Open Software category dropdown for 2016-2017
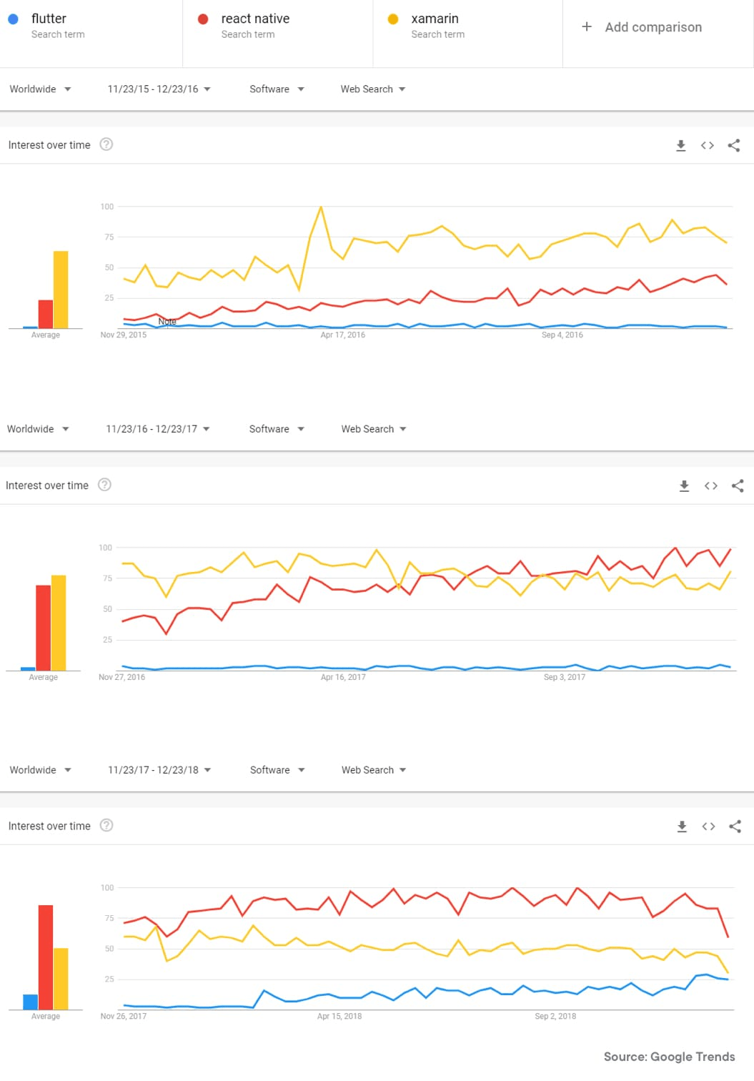The height and width of the screenshot is (1081, 754). tap(277, 429)
